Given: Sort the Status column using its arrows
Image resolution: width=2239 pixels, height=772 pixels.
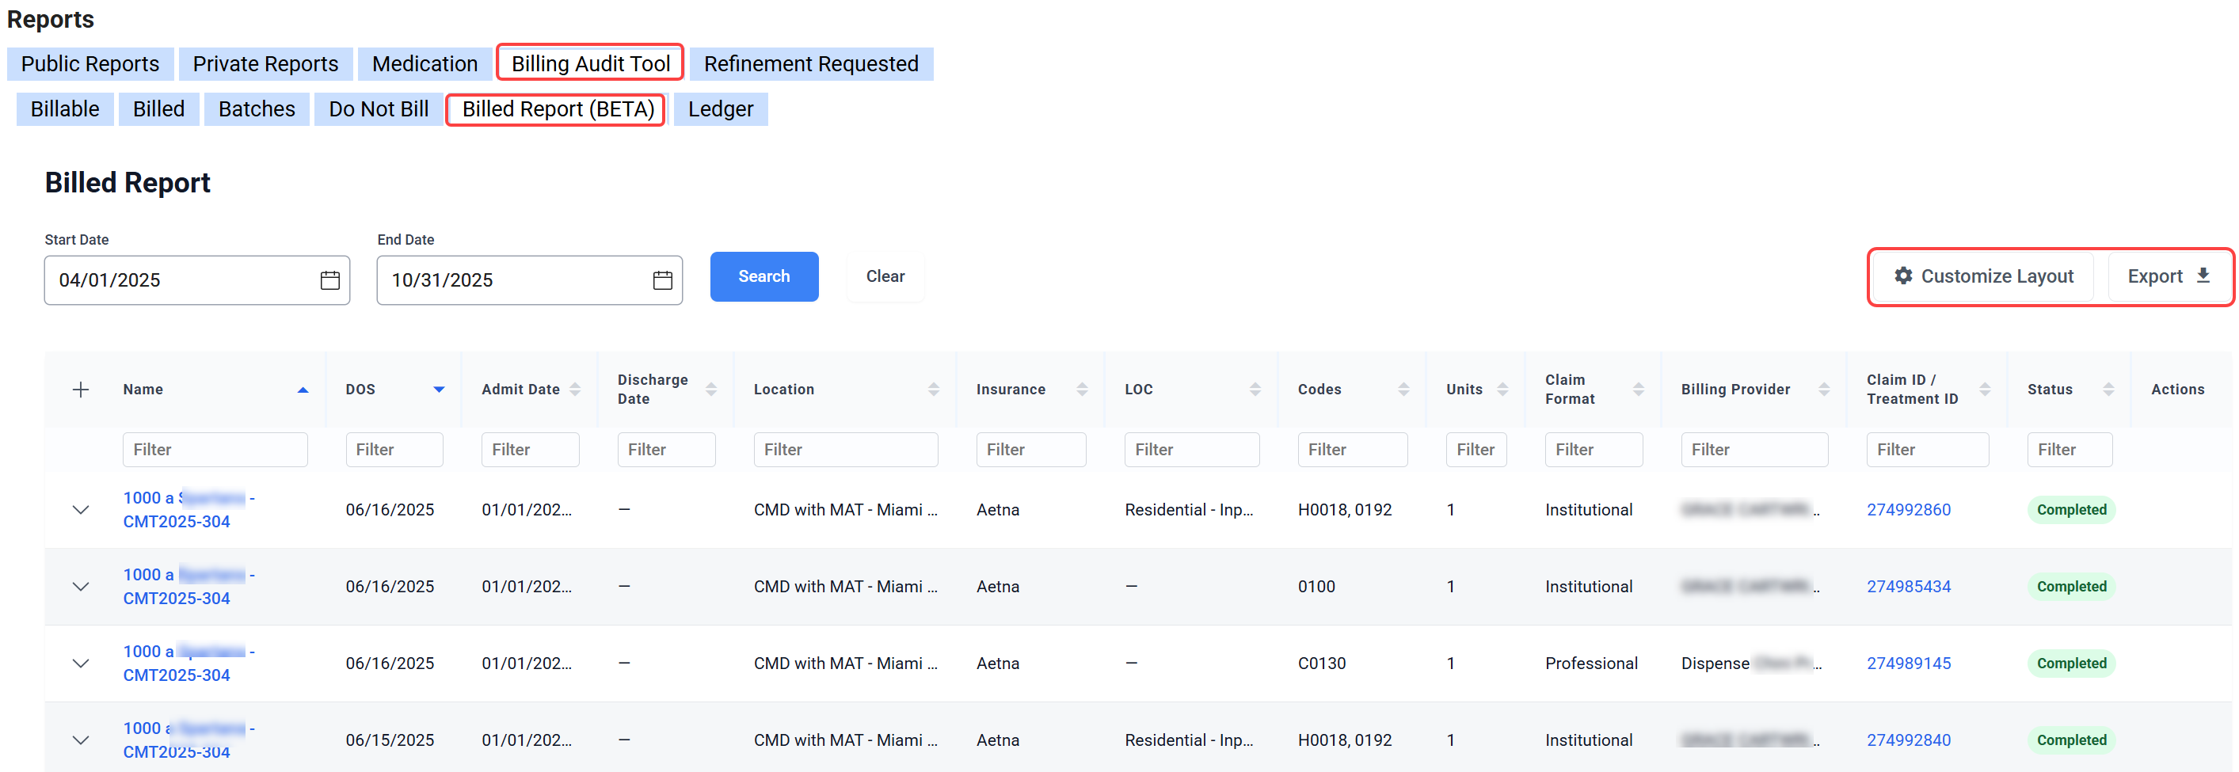Looking at the screenshot, I should [2108, 390].
